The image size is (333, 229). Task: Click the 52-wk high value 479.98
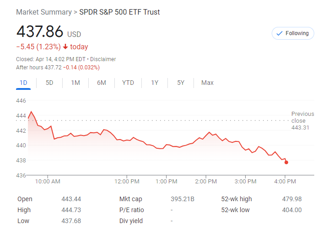tap(292, 199)
